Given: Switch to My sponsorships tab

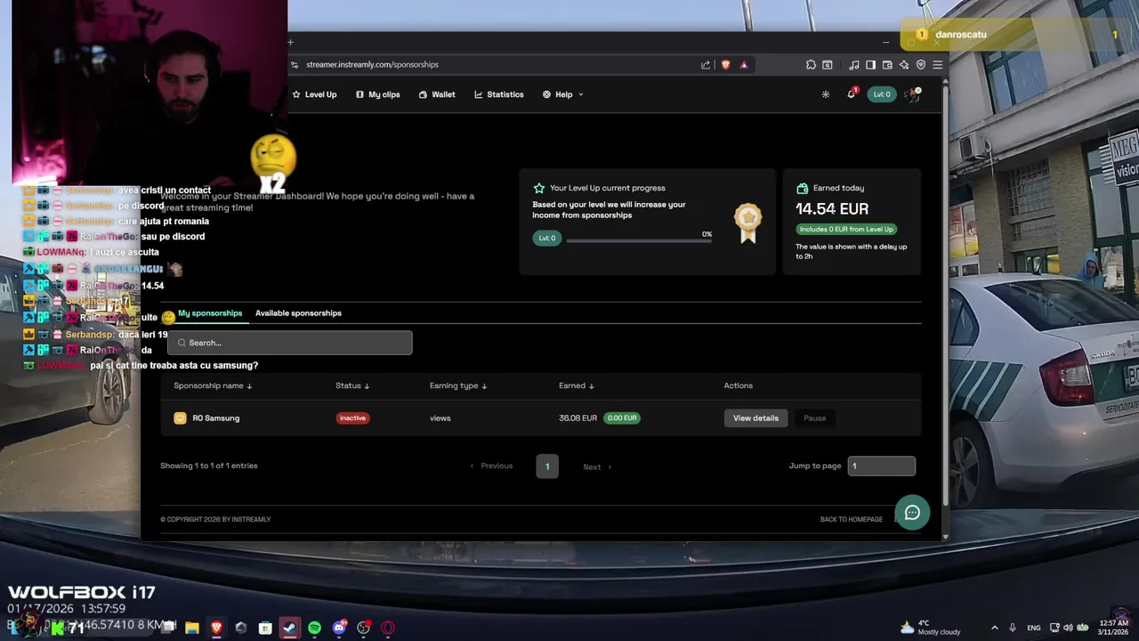Looking at the screenshot, I should point(210,313).
